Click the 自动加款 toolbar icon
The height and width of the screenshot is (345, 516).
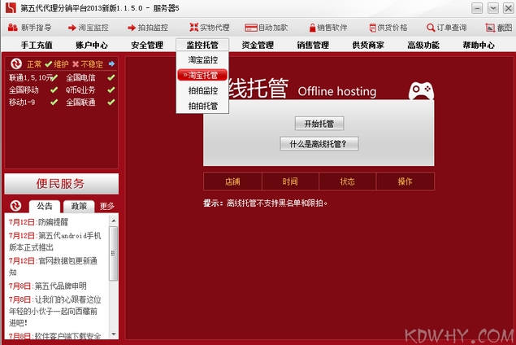click(x=251, y=27)
